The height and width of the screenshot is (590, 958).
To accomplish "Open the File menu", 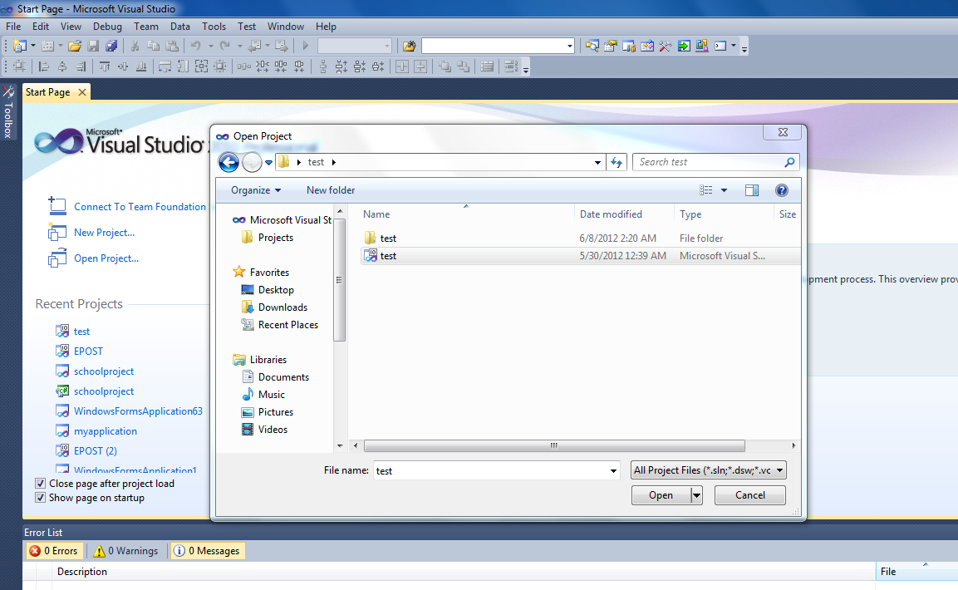I will coord(13,27).
